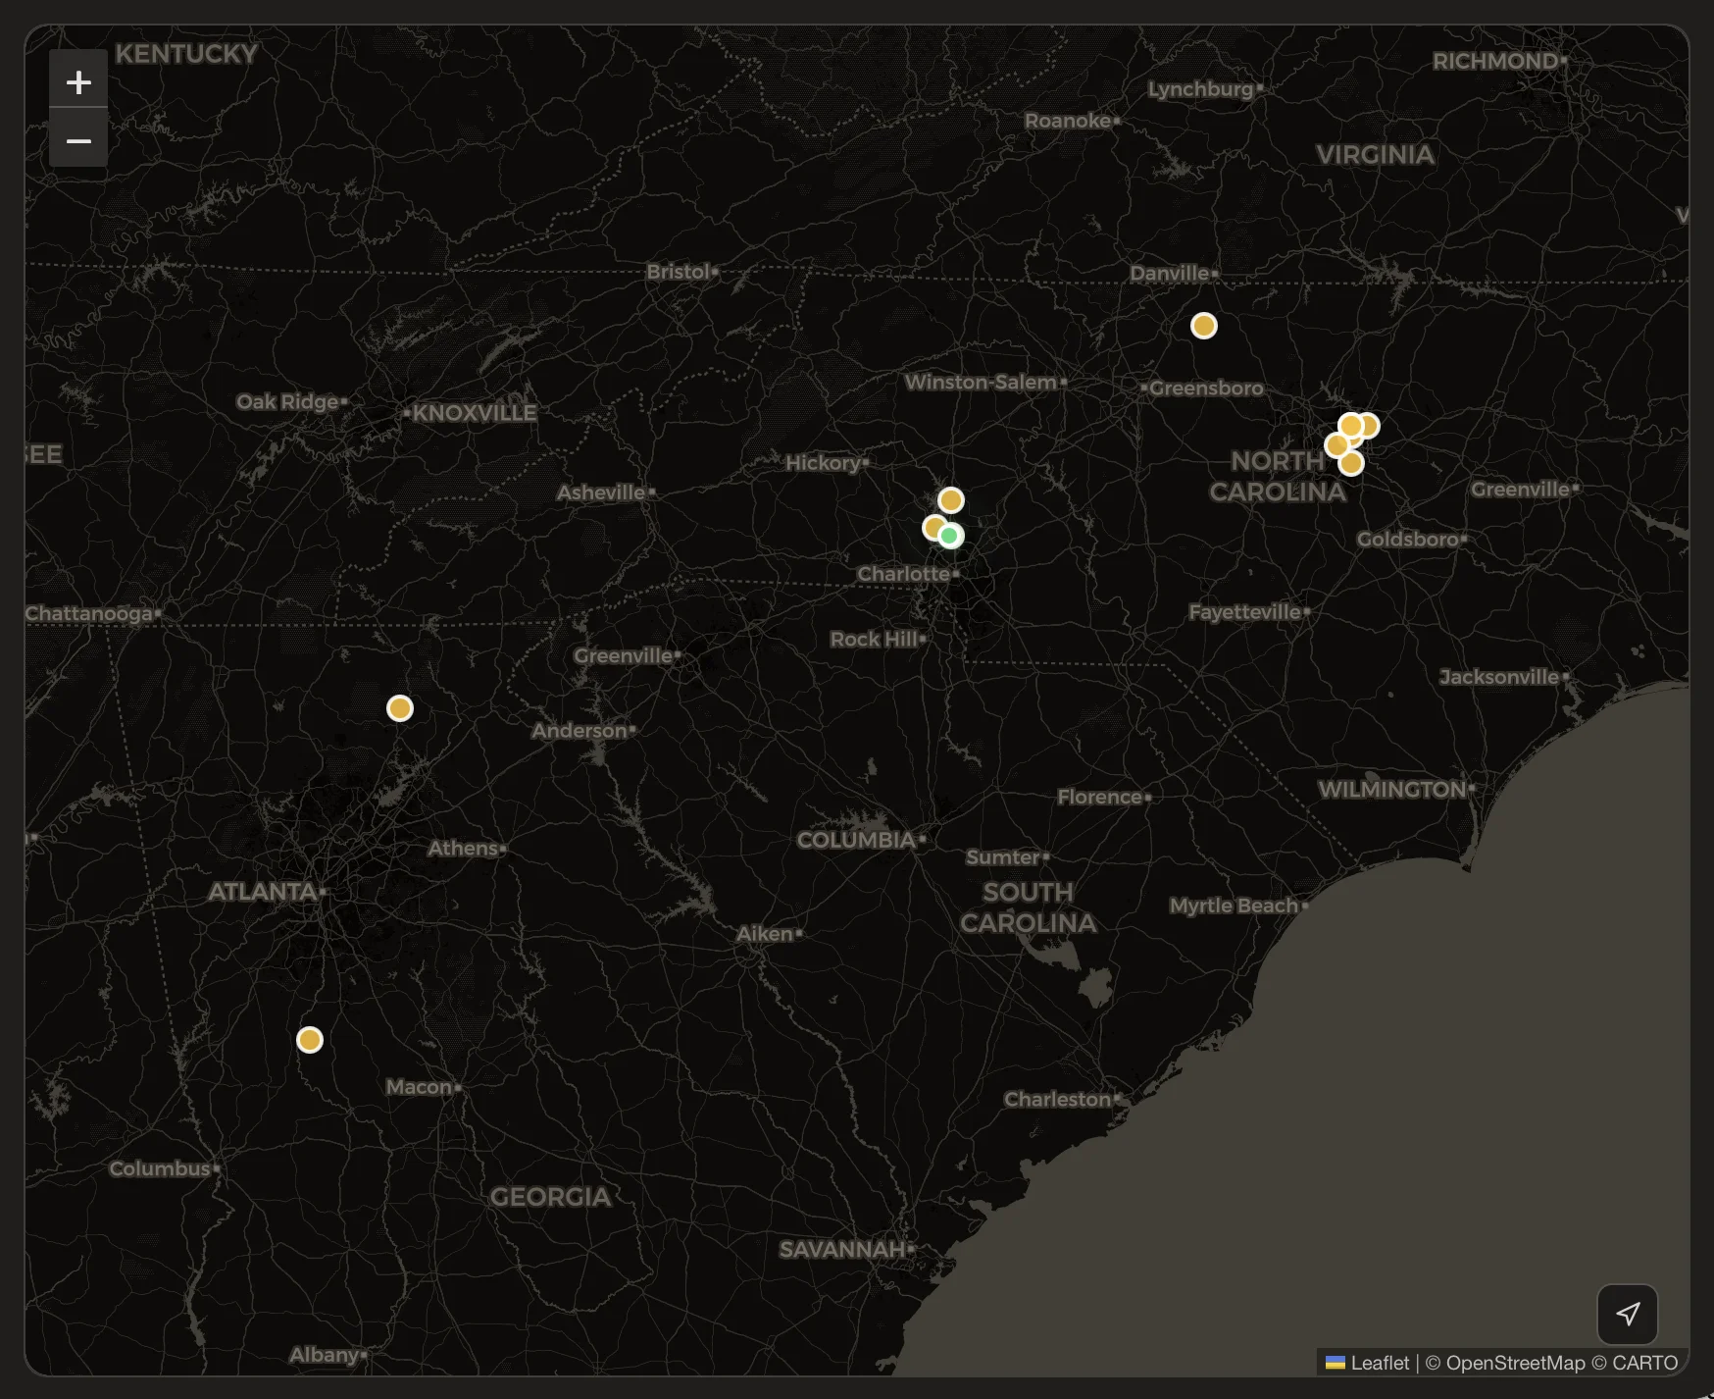Image resolution: width=1714 pixels, height=1399 pixels.
Task: Select the green marker north of Charlotte
Action: pos(949,536)
